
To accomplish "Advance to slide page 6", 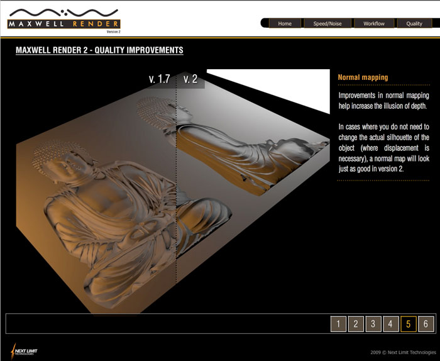I will pyautogui.click(x=426, y=324).
